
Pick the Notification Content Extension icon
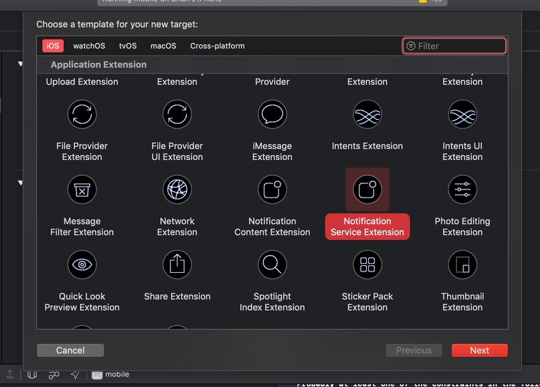coord(272,189)
